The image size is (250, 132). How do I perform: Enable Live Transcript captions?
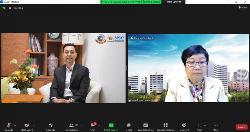tap(146, 125)
